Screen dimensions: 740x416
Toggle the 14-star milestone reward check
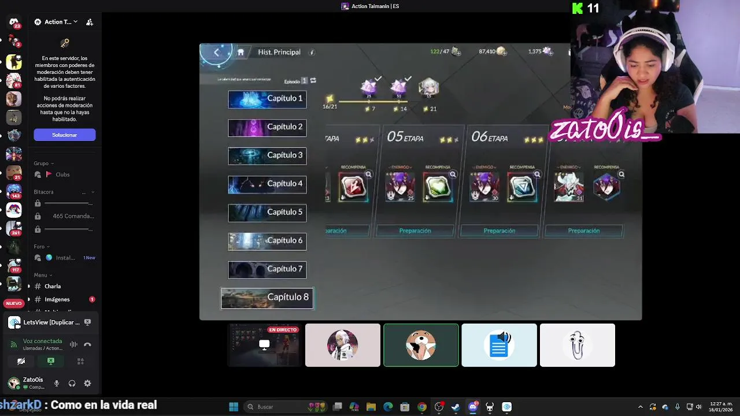coord(408,78)
